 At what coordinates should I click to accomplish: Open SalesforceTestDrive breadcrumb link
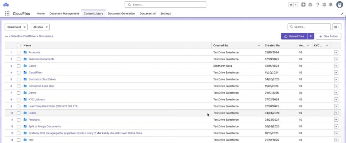tap(23, 36)
